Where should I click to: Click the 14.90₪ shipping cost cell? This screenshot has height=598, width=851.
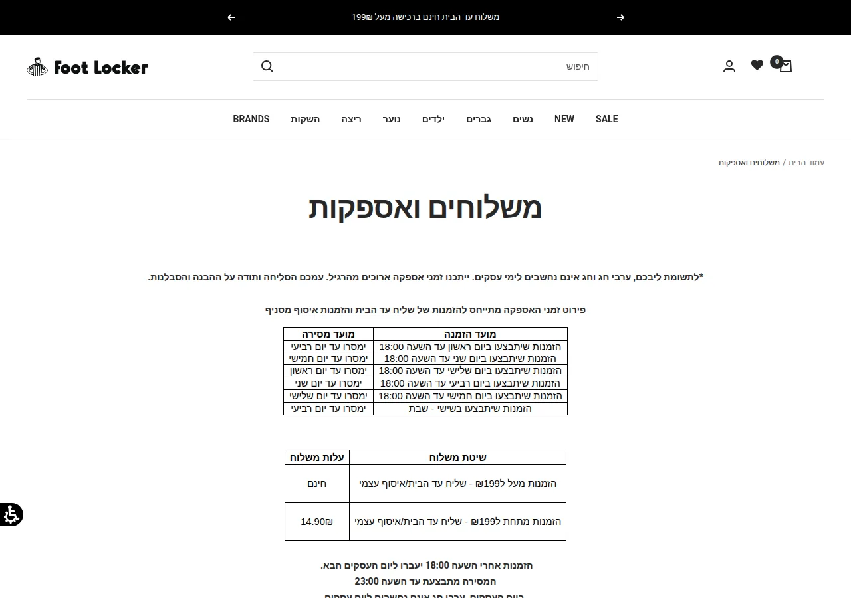[317, 522]
